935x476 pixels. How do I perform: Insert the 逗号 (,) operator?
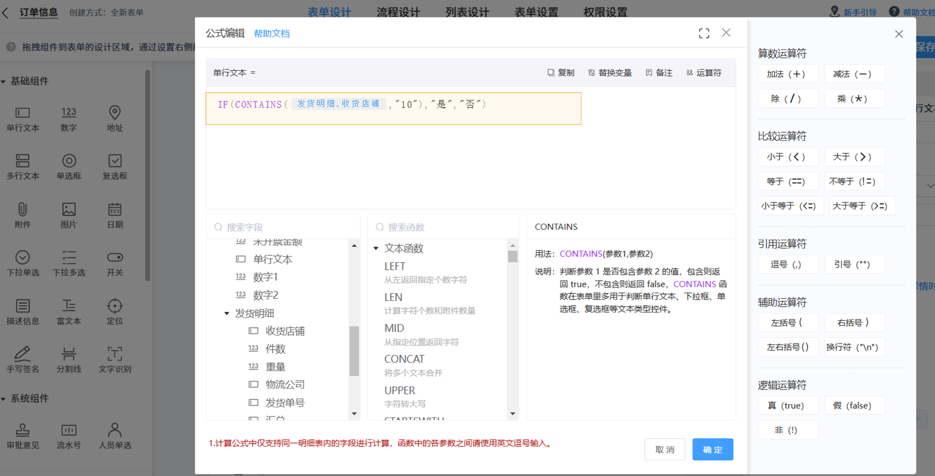tap(788, 264)
